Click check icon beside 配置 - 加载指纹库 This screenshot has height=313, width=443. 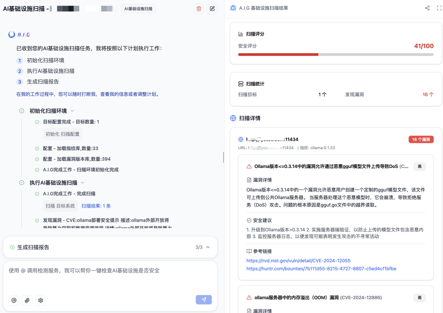pos(37,148)
